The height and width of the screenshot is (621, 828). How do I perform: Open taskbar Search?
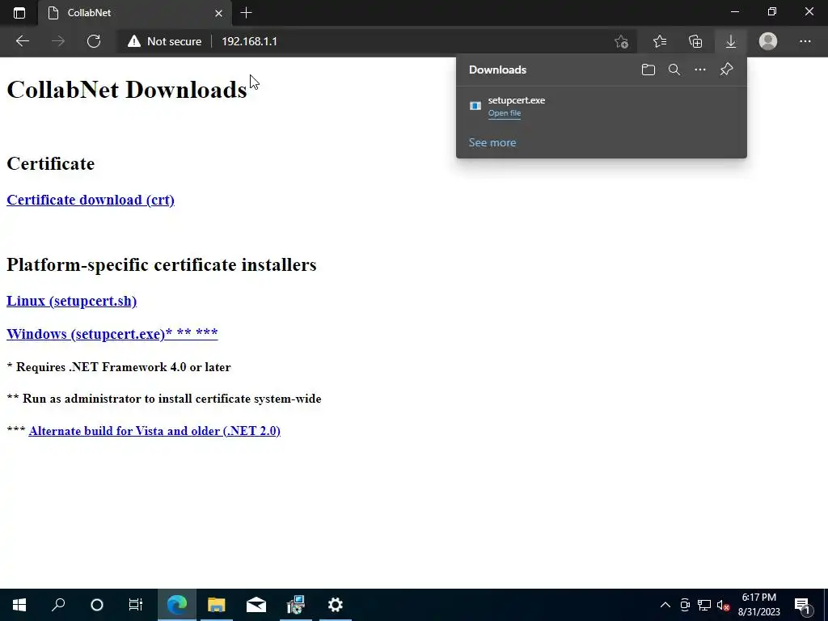[x=58, y=605]
